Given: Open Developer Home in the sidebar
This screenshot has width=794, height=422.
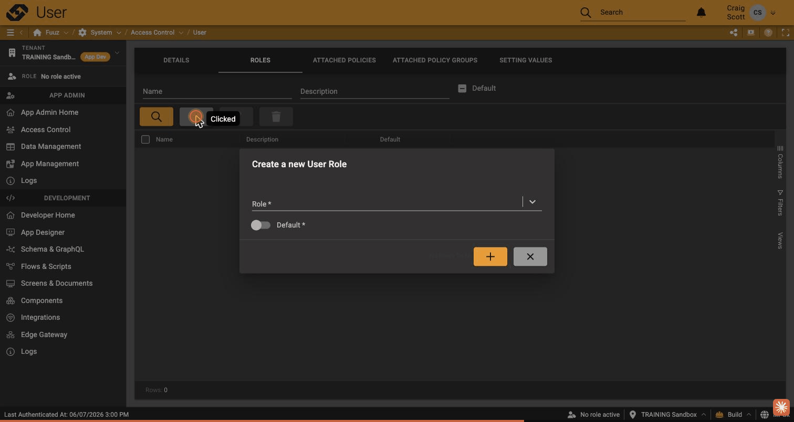Looking at the screenshot, I should click(63, 215).
